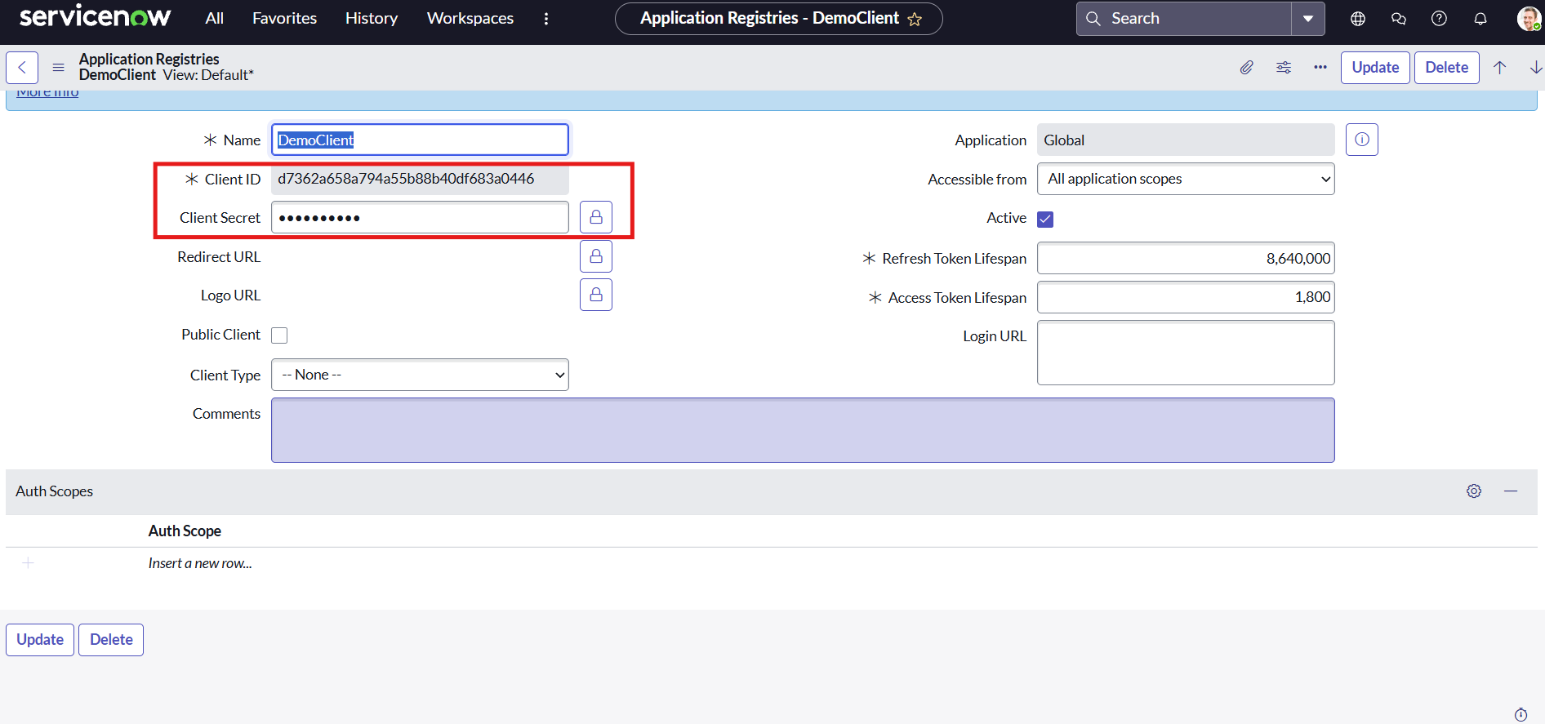The height and width of the screenshot is (724, 1545).
Task: Unlock the Client Secret lock icon
Action: pyautogui.click(x=596, y=217)
